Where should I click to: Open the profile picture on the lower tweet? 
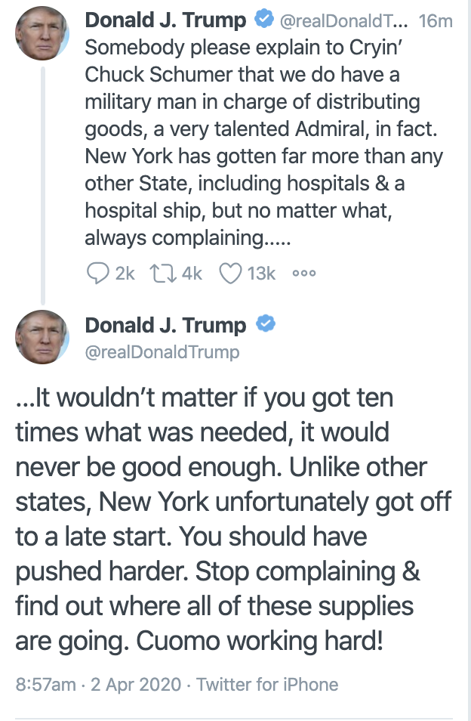coord(42,337)
